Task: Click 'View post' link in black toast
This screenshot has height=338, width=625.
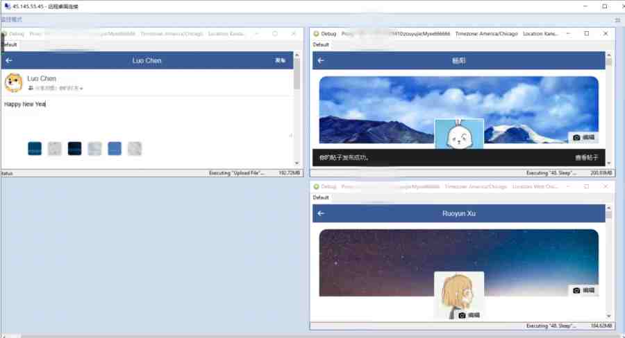Action: (x=586, y=158)
